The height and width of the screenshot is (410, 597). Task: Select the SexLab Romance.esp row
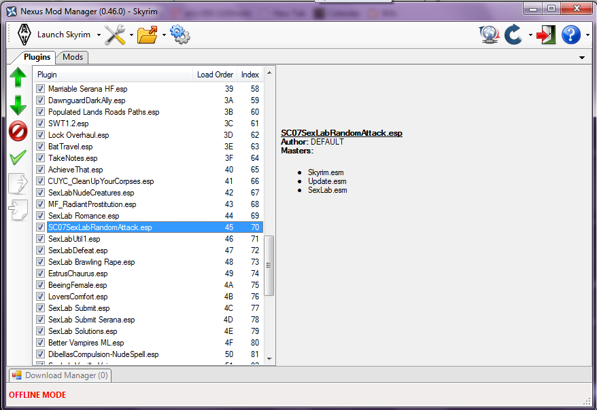pyautogui.click(x=148, y=216)
